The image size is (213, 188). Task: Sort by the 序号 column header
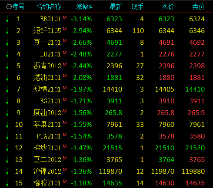[x=19, y=7]
